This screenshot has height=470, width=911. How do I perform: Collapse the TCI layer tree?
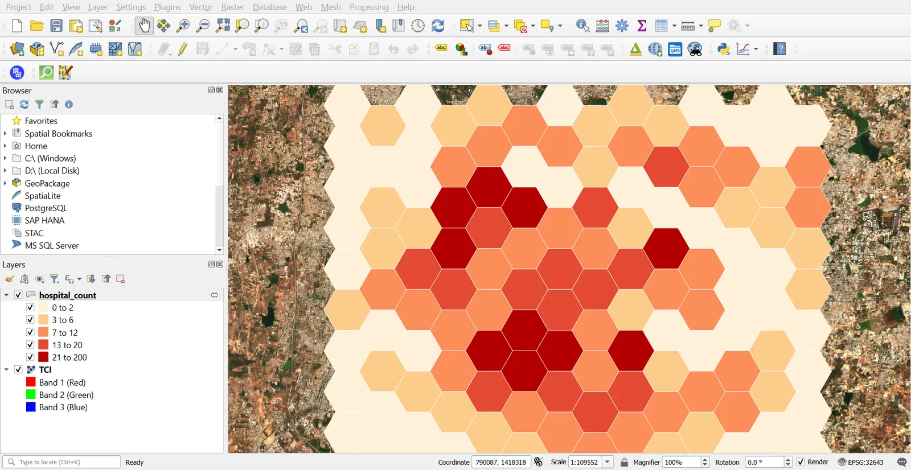tap(6, 370)
